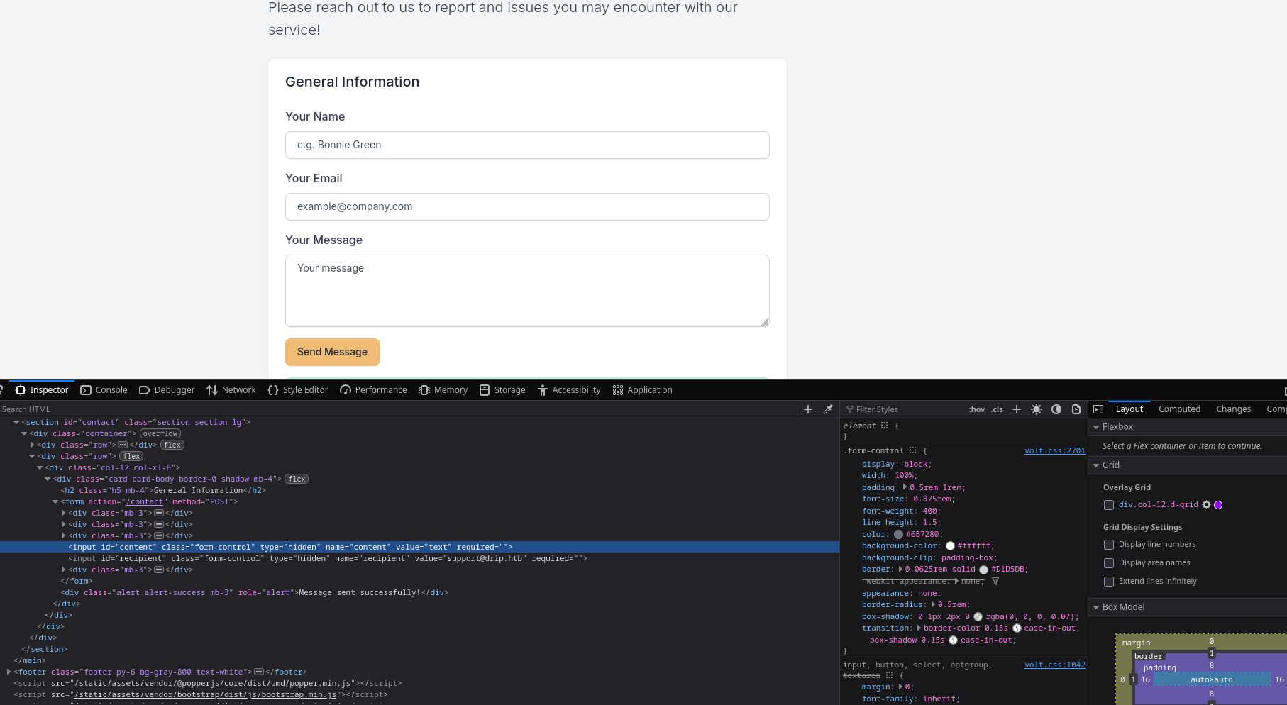This screenshot has height=705, width=1287.
Task: Collapse the Flexbox section
Action: click(1096, 427)
